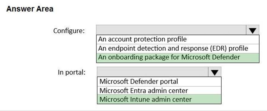Click the Answer Area heading
This screenshot has height=111, width=267.
coord(30,9)
